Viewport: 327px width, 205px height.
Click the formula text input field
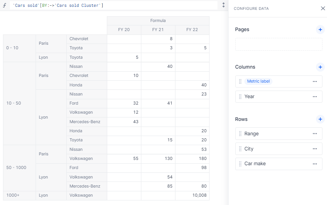tap(113, 5)
